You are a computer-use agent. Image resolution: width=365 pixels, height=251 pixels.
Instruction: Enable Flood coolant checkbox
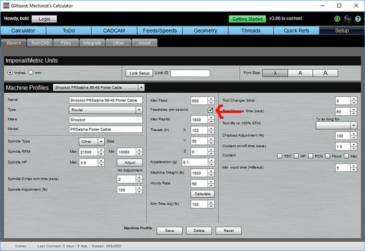[x=327, y=156]
